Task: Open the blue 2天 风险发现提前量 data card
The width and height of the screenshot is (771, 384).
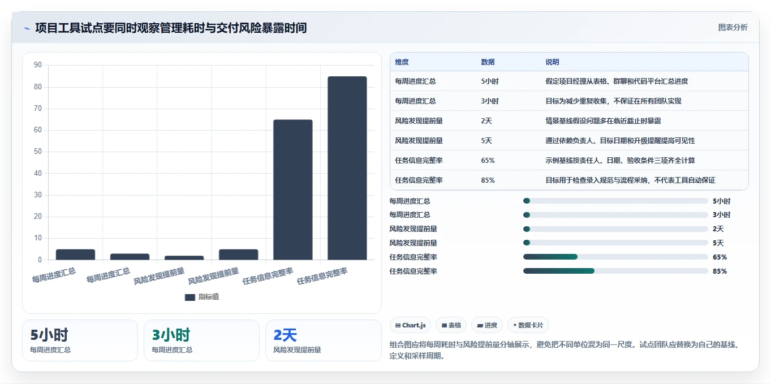Action: (324, 340)
